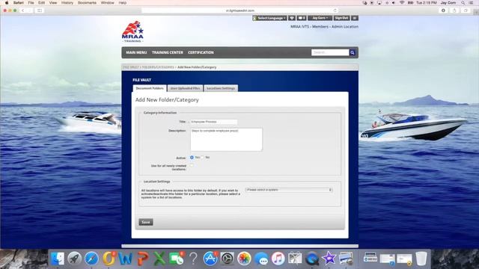
Task: Select Active Yes radio button
Action: [192, 158]
